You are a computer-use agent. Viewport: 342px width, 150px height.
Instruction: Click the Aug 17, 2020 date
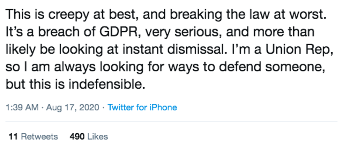click(x=73, y=108)
